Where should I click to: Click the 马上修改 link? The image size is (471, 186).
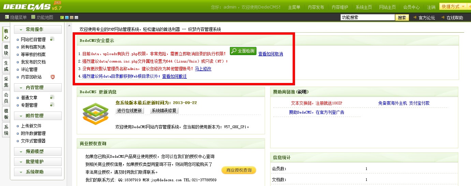pyautogui.click(x=203, y=69)
